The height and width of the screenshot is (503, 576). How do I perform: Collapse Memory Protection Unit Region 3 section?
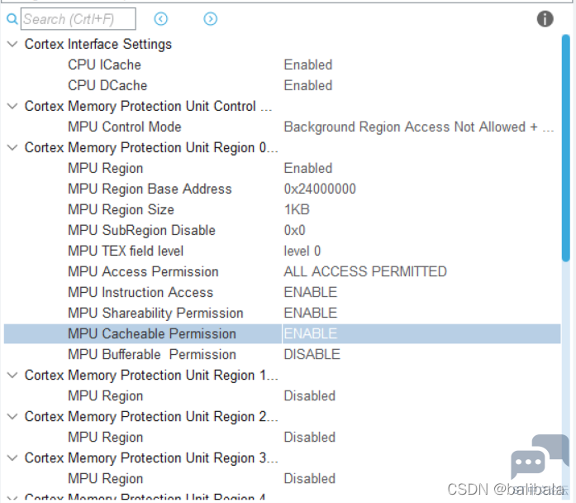click(12, 457)
